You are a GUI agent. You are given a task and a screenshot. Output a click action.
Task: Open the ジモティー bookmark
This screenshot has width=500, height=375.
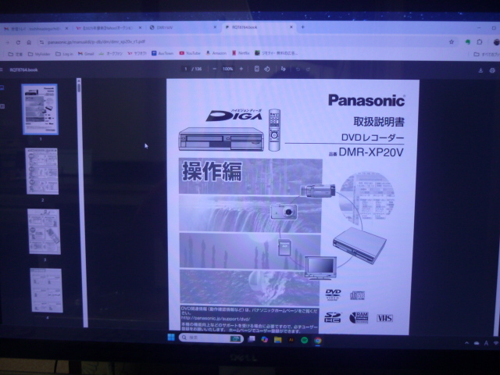[x=276, y=53]
